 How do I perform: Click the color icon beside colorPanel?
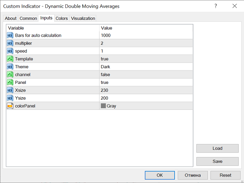click(x=10, y=106)
